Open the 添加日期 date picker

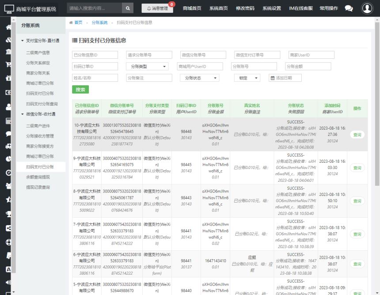click(x=285, y=78)
